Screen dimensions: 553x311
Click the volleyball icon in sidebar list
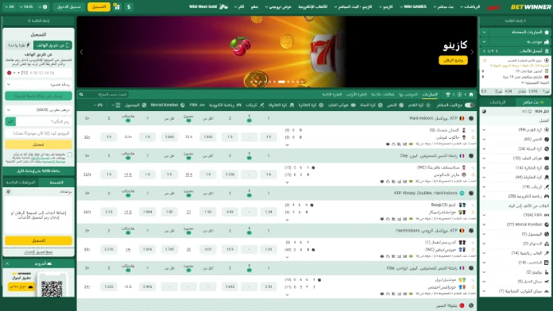pos(547,167)
